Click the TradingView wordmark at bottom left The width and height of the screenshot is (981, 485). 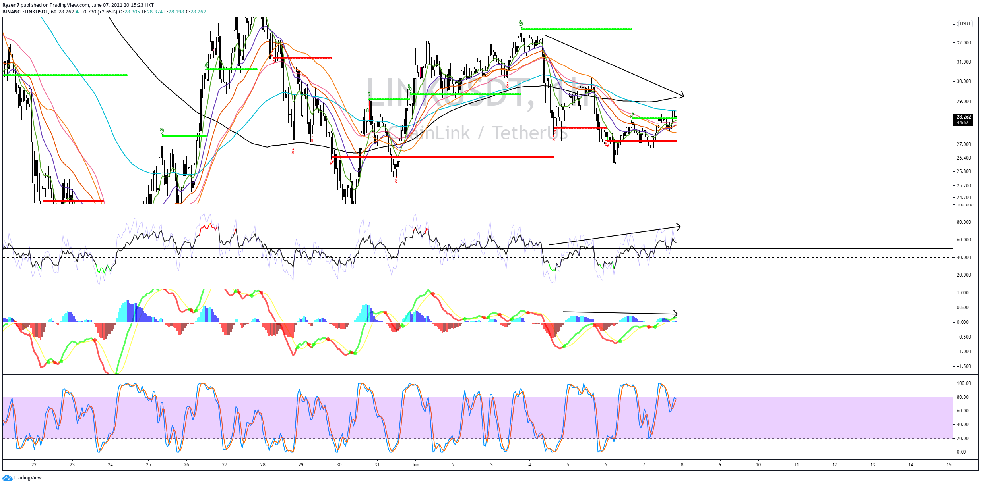(x=27, y=478)
